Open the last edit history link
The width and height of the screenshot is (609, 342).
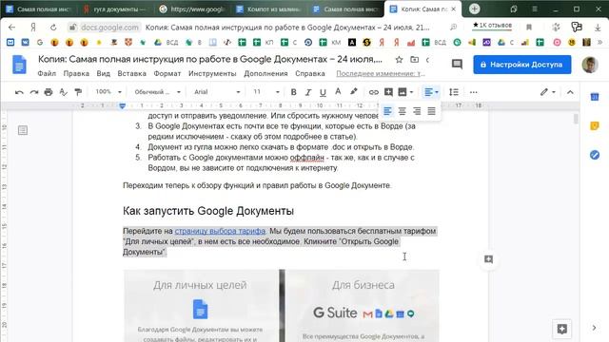381,73
